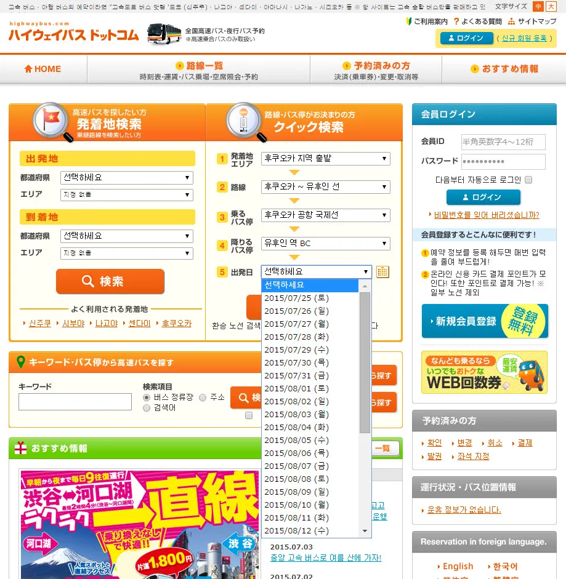566x579 pixels.
Task: Click the date list scrollbar down arrow
Action: (x=365, y=531)
